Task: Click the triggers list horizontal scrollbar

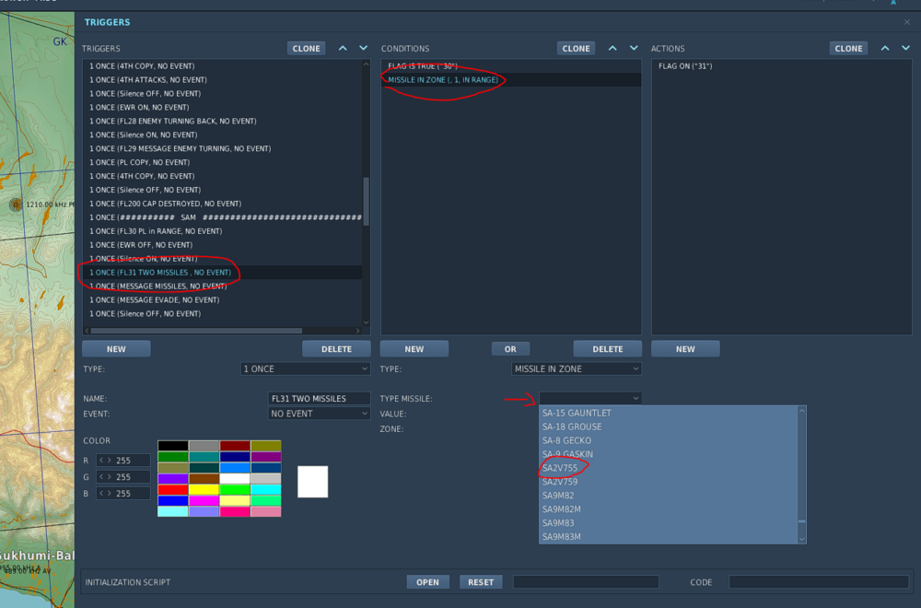Action: pyautogui.click(x=196, y=331)
